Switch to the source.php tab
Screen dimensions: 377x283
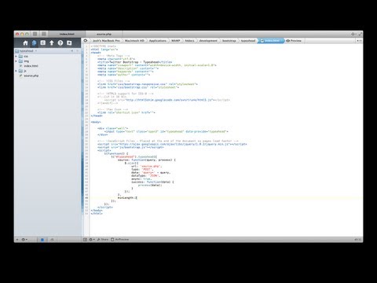tap(104, 34)
